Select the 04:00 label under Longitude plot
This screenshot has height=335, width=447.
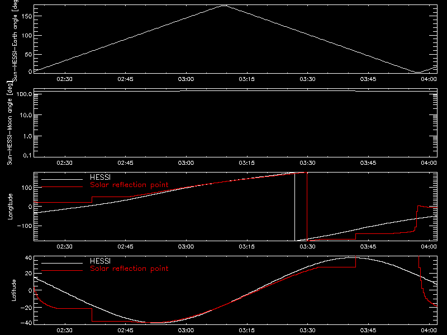[429, 246]
